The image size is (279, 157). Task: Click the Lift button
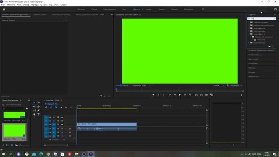196,95
